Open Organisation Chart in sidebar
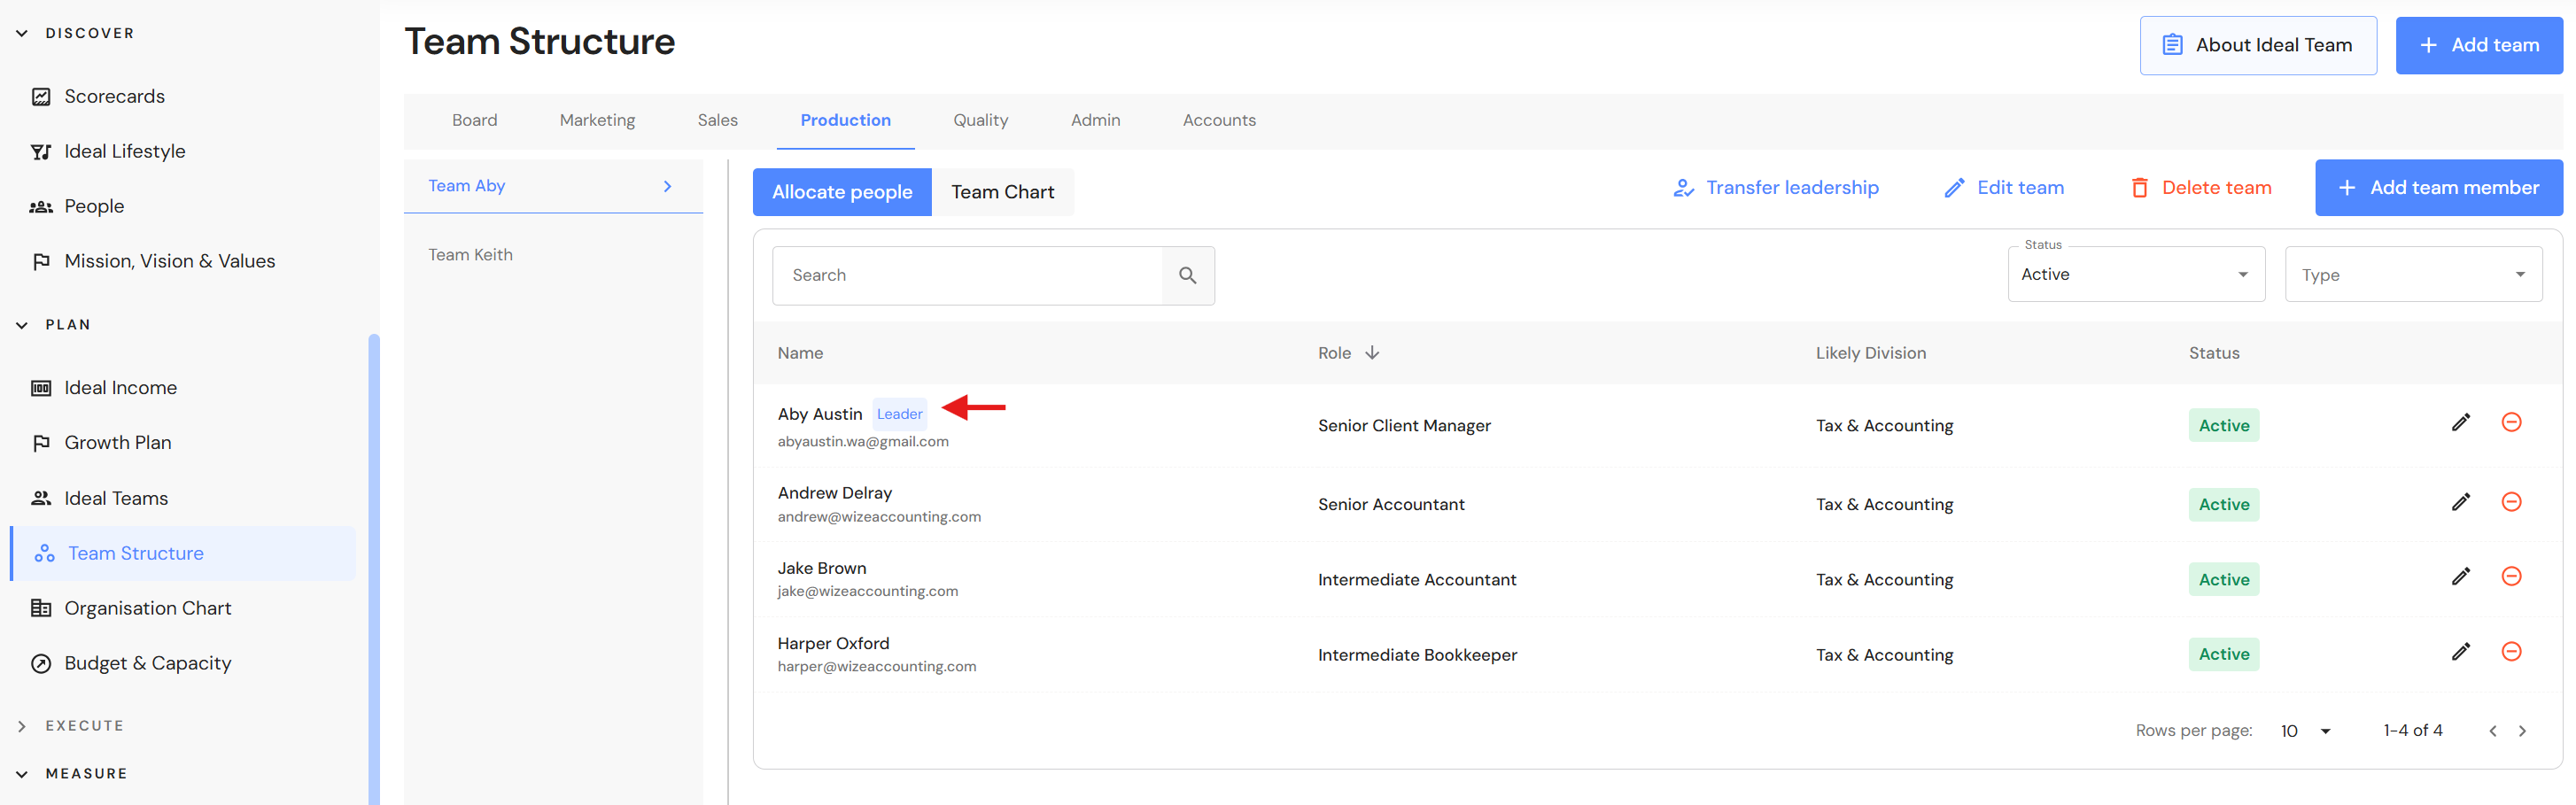2576x805 pixels. pos(147,608)
